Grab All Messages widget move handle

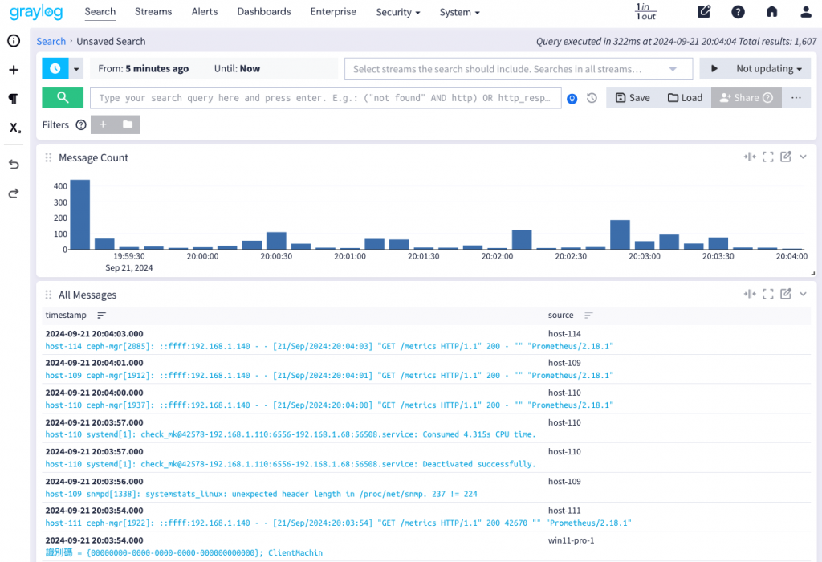point(48,295)
